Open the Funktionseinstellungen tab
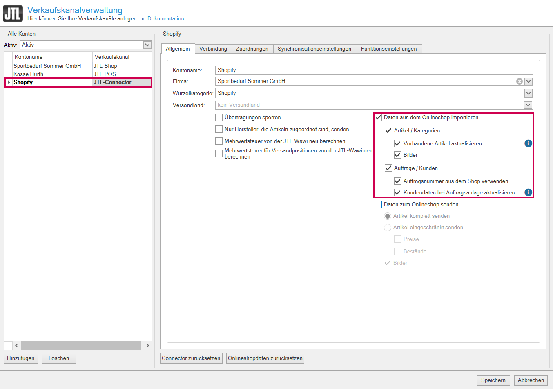 pyautogui.click(x=389, y=49)
